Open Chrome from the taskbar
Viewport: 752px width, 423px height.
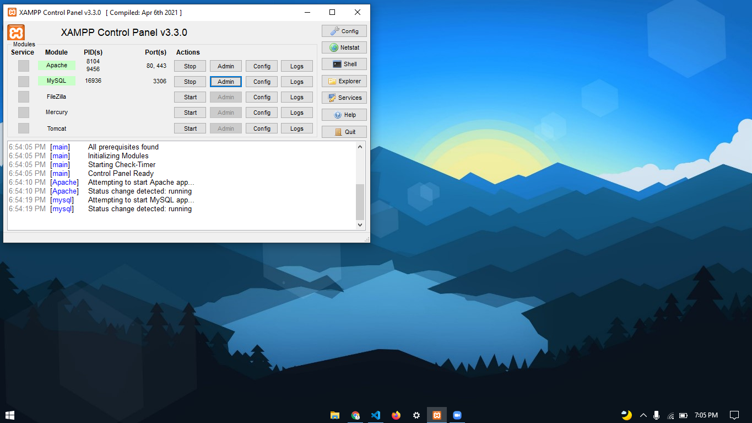(355, 415)
